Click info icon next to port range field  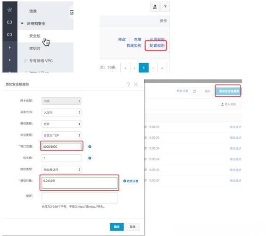click(x=90, y=146)
